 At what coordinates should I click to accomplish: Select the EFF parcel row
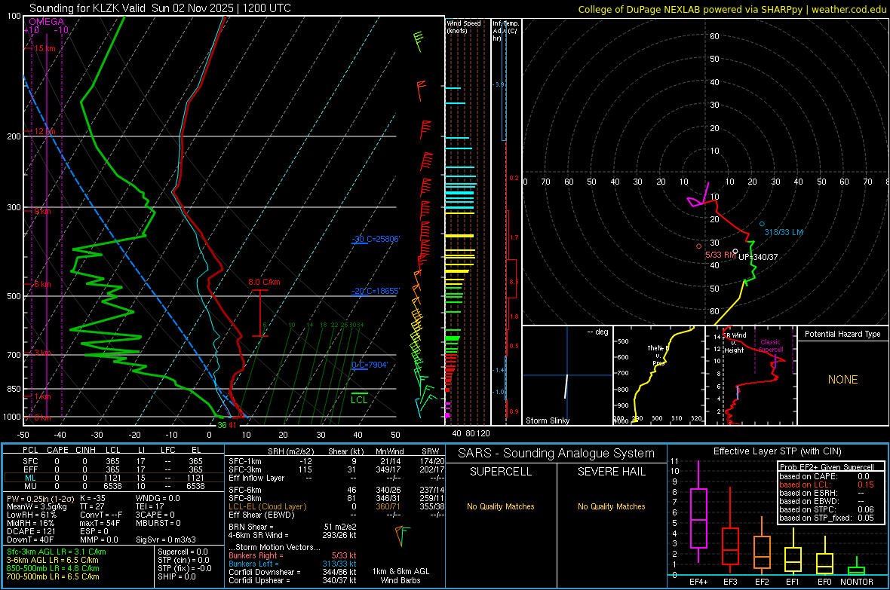coord(112,469)
